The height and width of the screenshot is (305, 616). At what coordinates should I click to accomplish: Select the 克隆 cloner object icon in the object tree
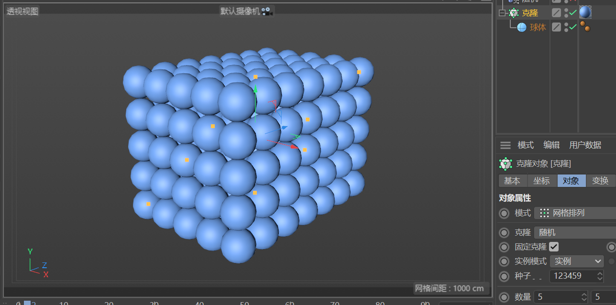click(514, 13)
